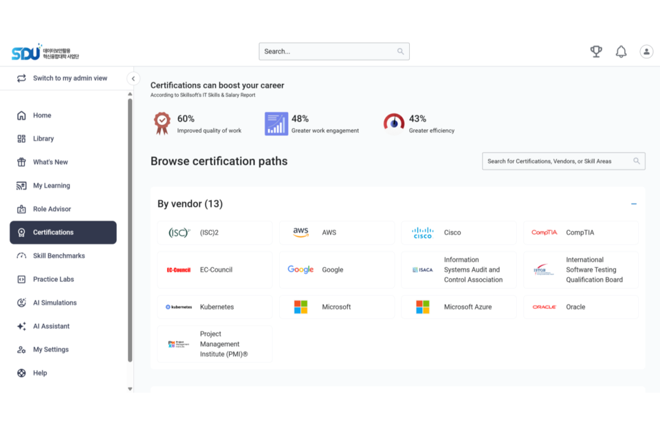Click the Role Advisor sidebar icon
The height and width of the screenshot is (440, 660).
21,209
